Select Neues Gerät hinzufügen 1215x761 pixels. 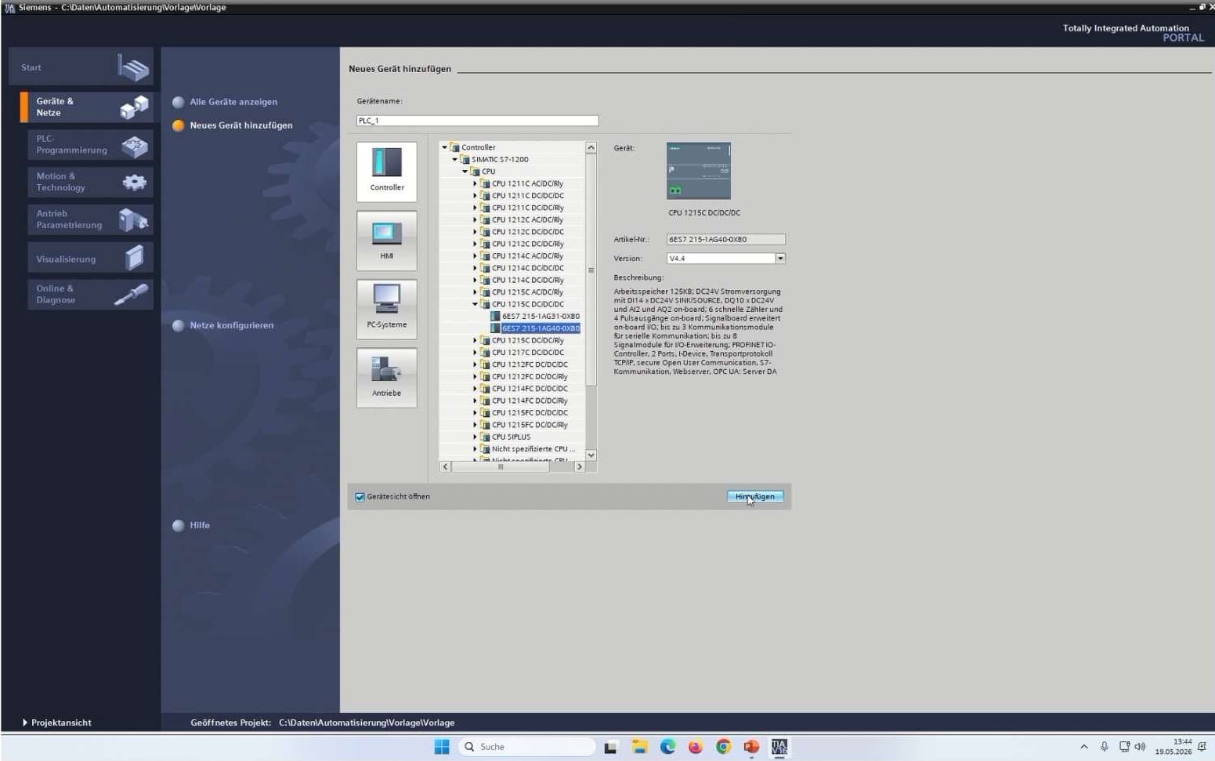241,125
